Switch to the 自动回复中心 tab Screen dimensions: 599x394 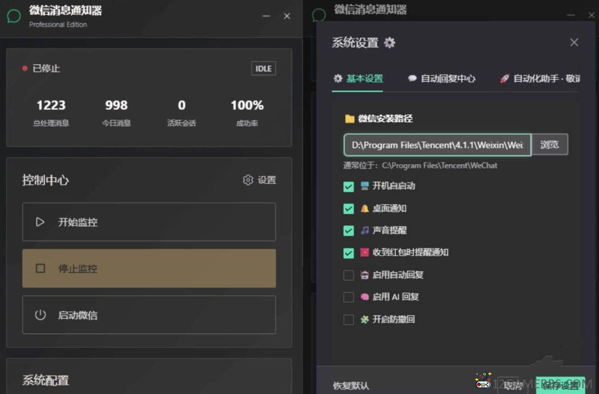[x=442, y=79]
